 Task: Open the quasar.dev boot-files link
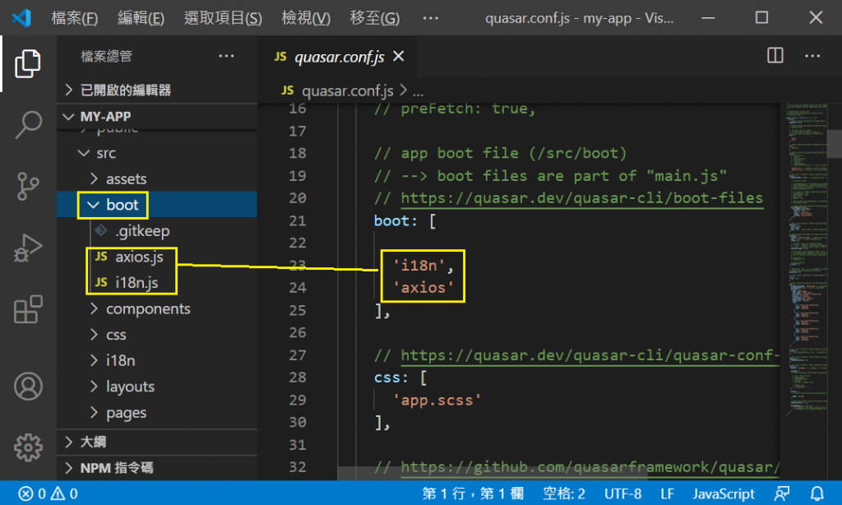pos(581,198)
